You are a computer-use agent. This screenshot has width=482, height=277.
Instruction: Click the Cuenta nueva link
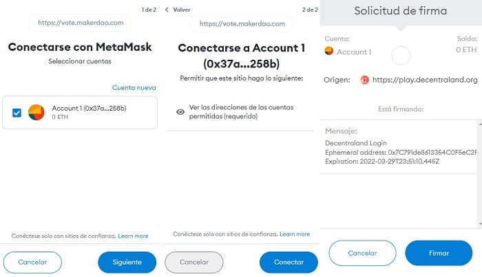(x=134, y=88)
